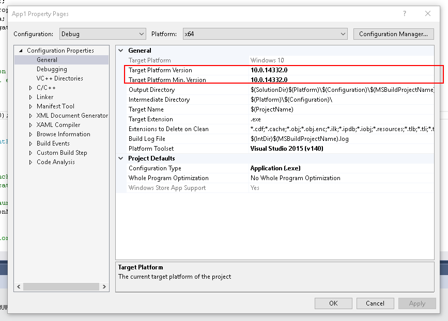Expand the C/C++ tree node
The width and height of the screenshot is (448, 321).
click(x=30, y=88)
